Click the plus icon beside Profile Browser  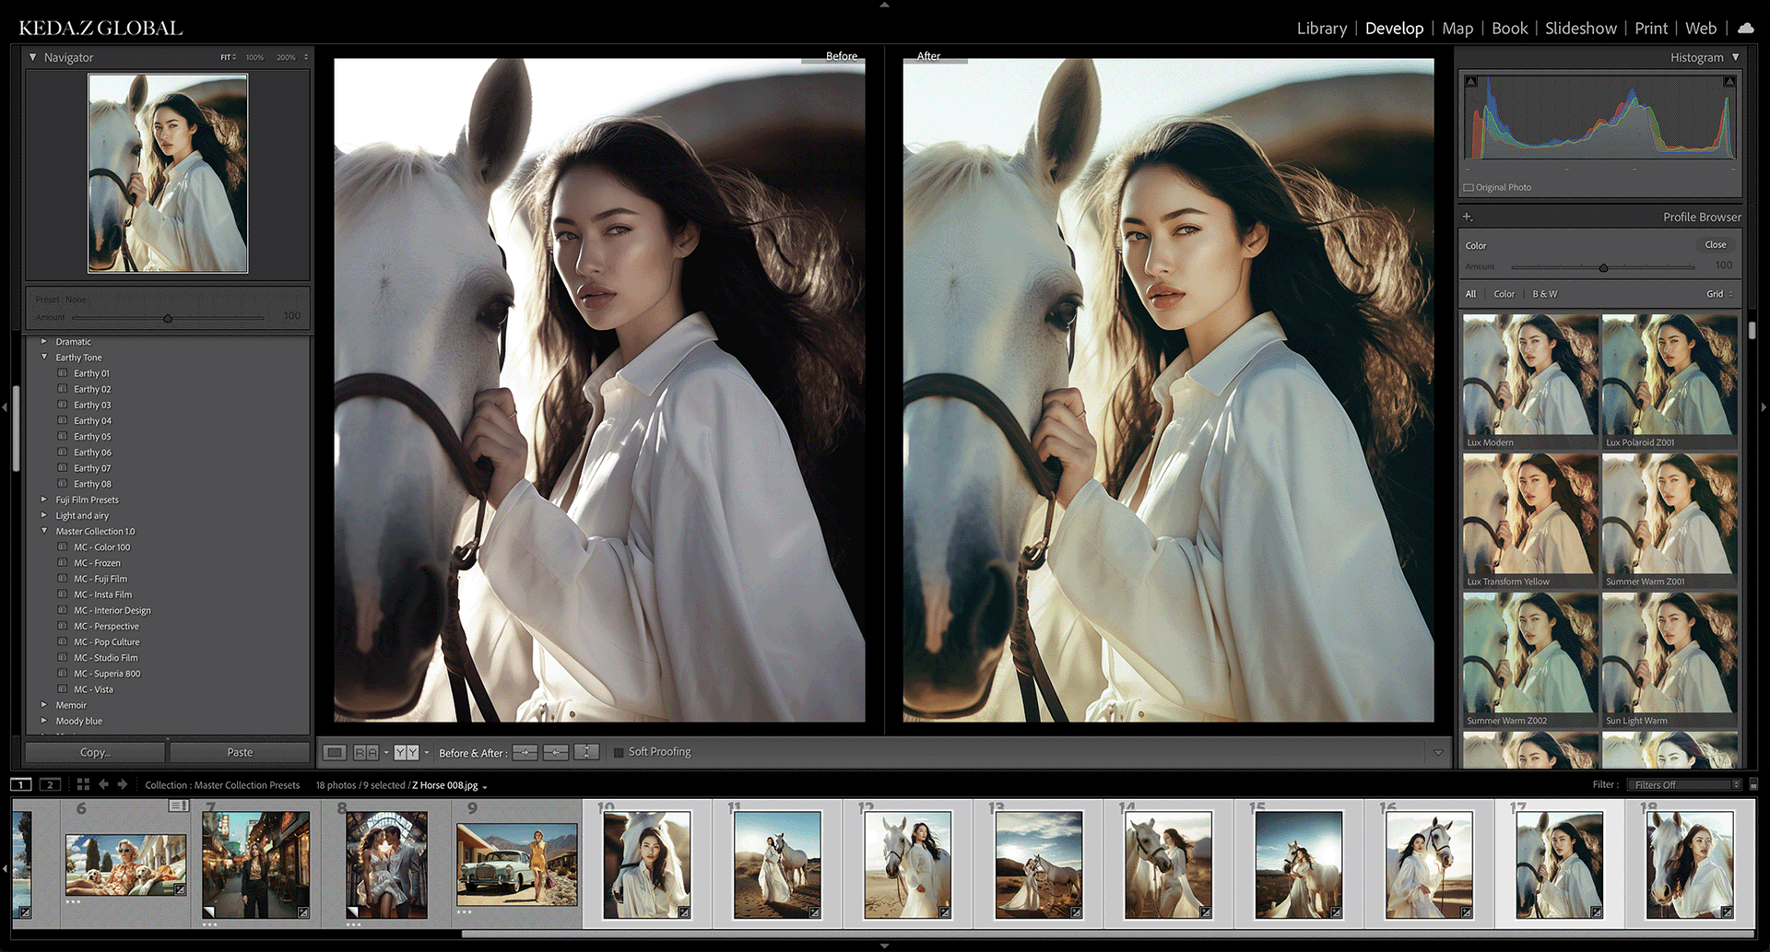click(x=1468, y=217)
